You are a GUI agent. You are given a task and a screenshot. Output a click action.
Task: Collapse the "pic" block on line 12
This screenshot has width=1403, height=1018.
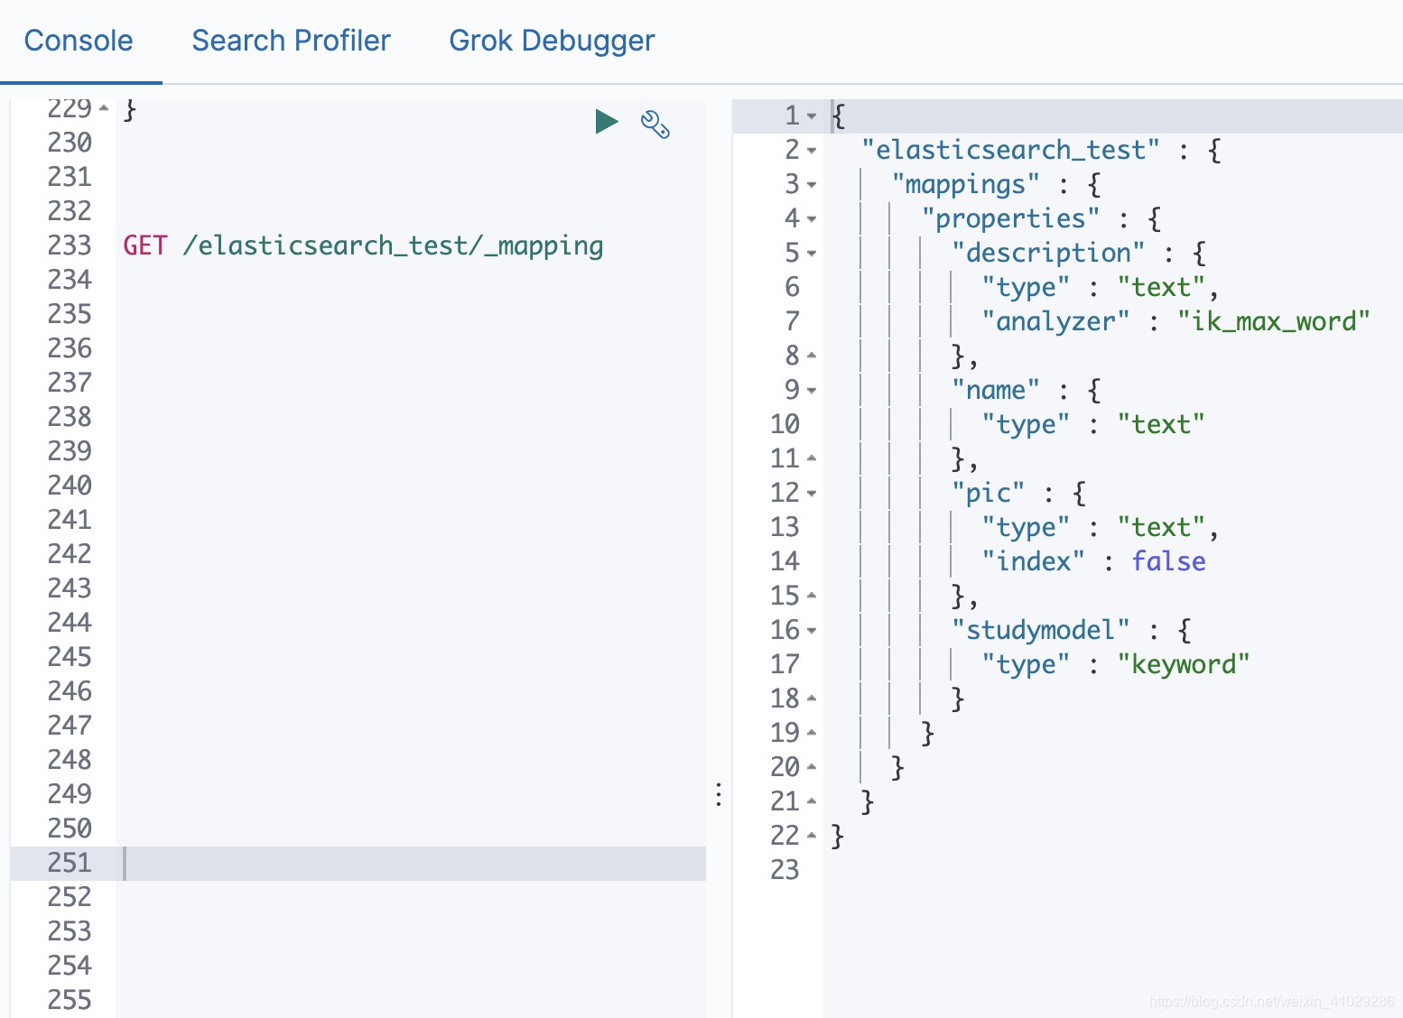[x=812, y=494]
